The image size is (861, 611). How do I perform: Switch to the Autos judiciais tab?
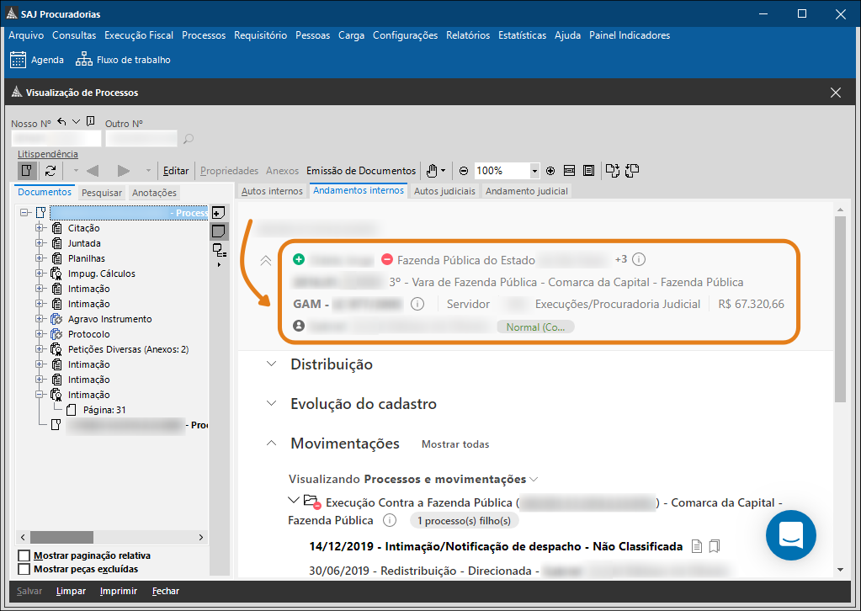[444, 191]
